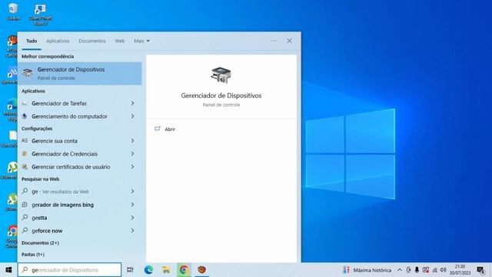The width and height of the screenshot is (492, 277).
Task: Switch to the Documentos tab
Action: 92,41
